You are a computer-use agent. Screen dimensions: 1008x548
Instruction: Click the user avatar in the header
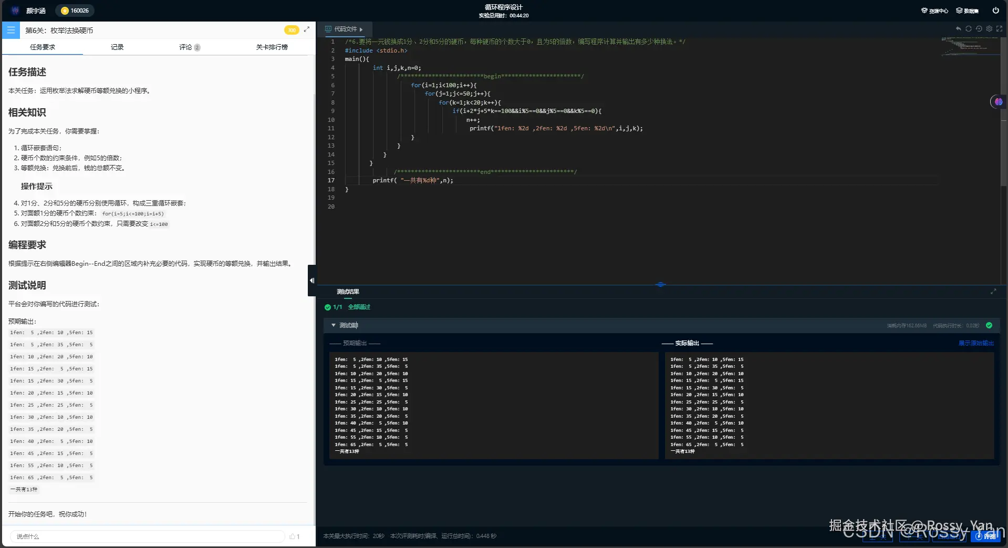[15, 11]
